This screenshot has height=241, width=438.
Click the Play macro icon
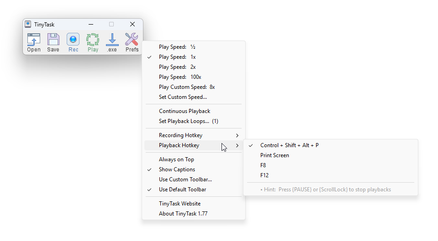tap(93, 42)
